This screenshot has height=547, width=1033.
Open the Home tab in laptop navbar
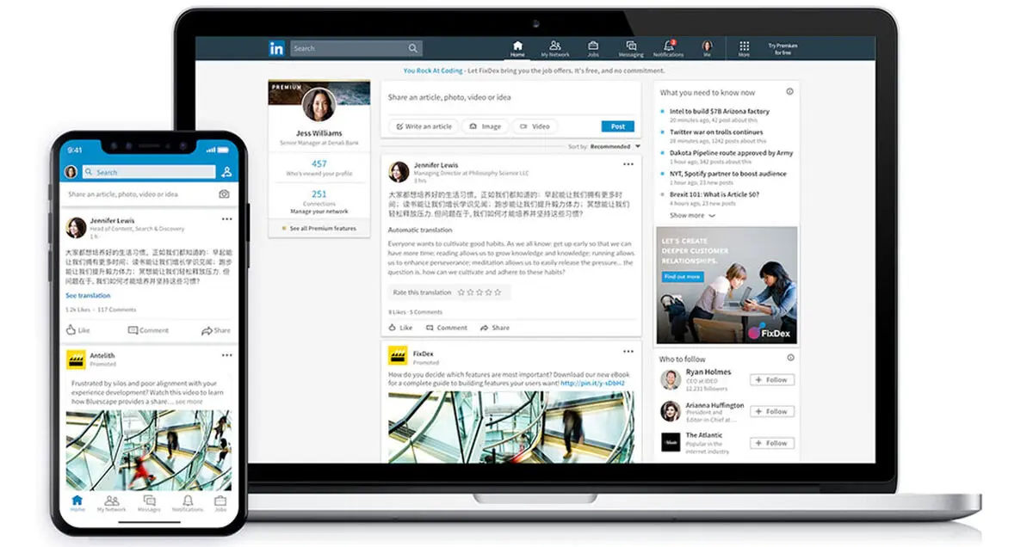(517, 48)
